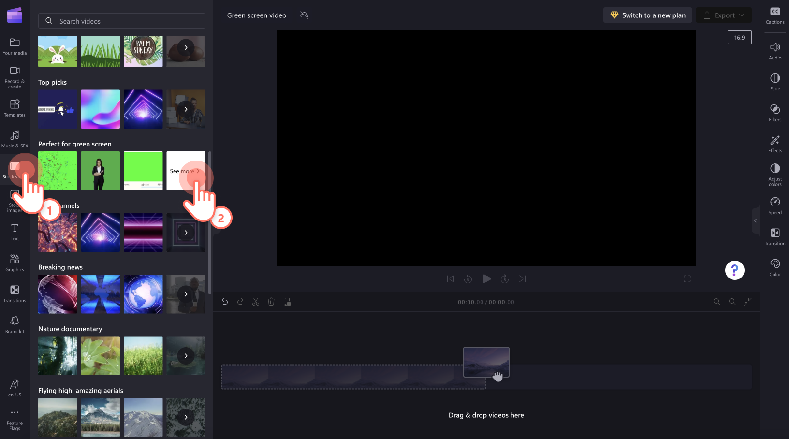This screenshot has height=439, width=789.
Task: Open the help question mark button
Action: [734, 270]
